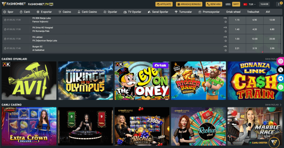Select odds 12.00 on Famos Vojkovici row
The width and height of the screenshot is (284, 148).
click(x=272, y=20)
